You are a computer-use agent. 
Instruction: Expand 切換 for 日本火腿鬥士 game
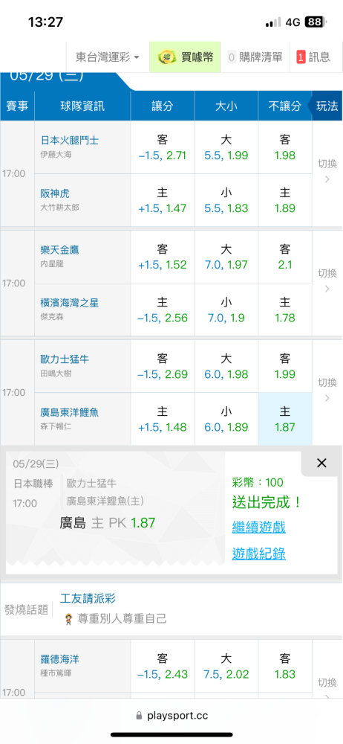click(x=327, y=171)
